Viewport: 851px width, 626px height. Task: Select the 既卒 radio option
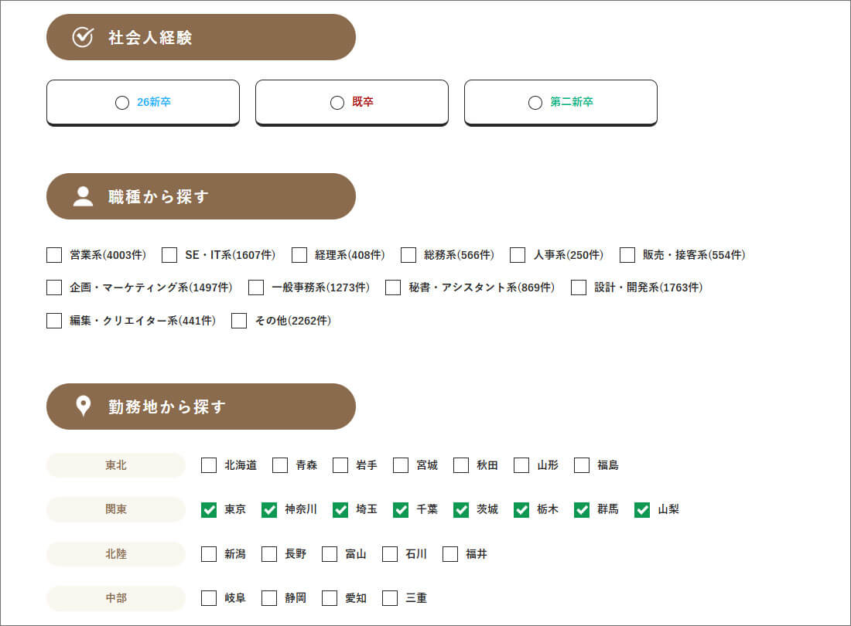pos(337,103)
